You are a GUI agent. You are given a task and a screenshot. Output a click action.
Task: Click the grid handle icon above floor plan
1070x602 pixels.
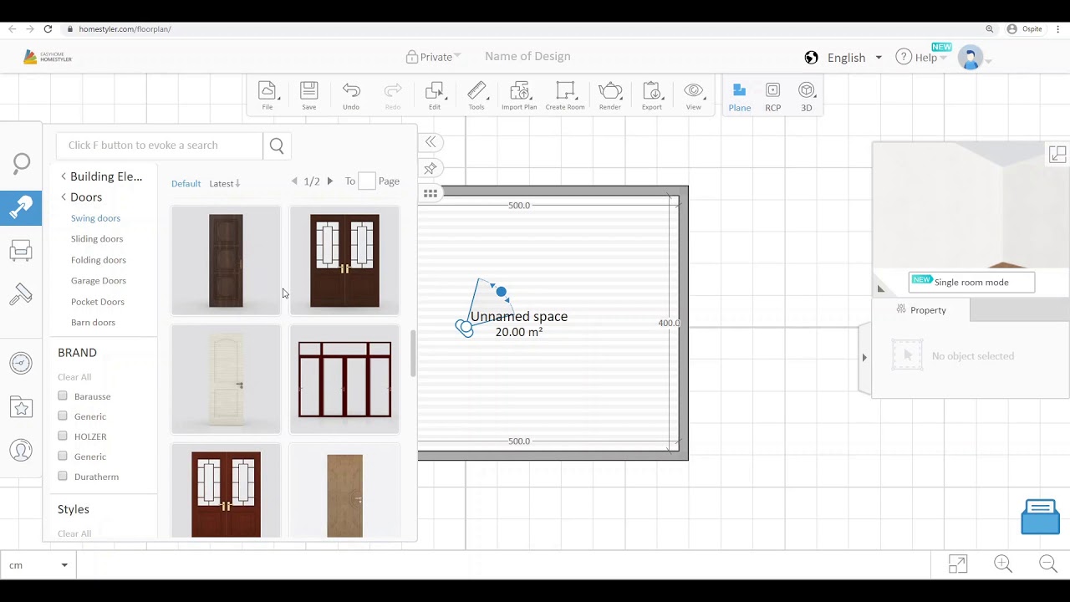[x=431, y=193]
